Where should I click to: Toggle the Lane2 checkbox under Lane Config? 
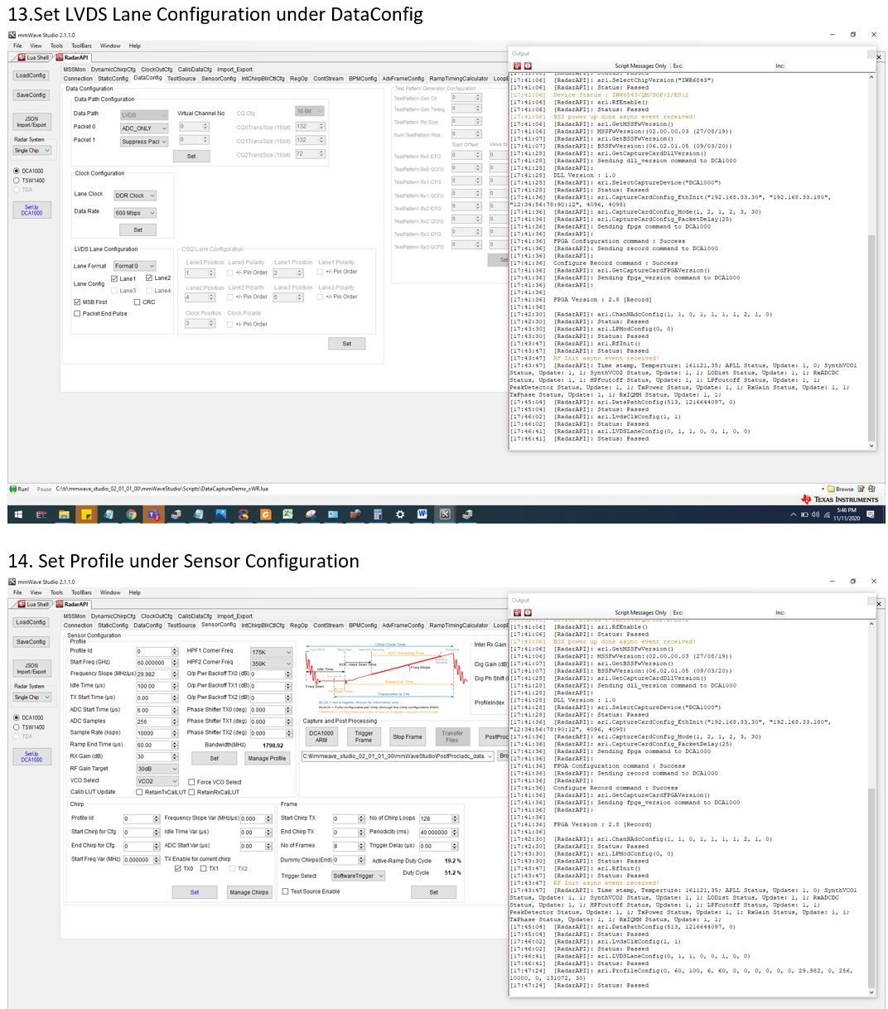point(149,278)
